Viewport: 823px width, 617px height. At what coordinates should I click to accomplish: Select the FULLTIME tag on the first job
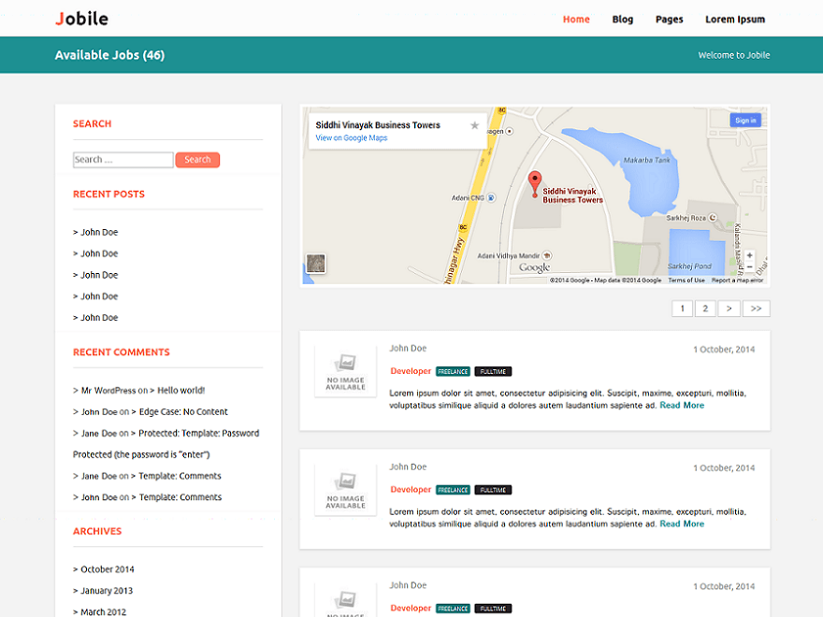pos(493,371)
